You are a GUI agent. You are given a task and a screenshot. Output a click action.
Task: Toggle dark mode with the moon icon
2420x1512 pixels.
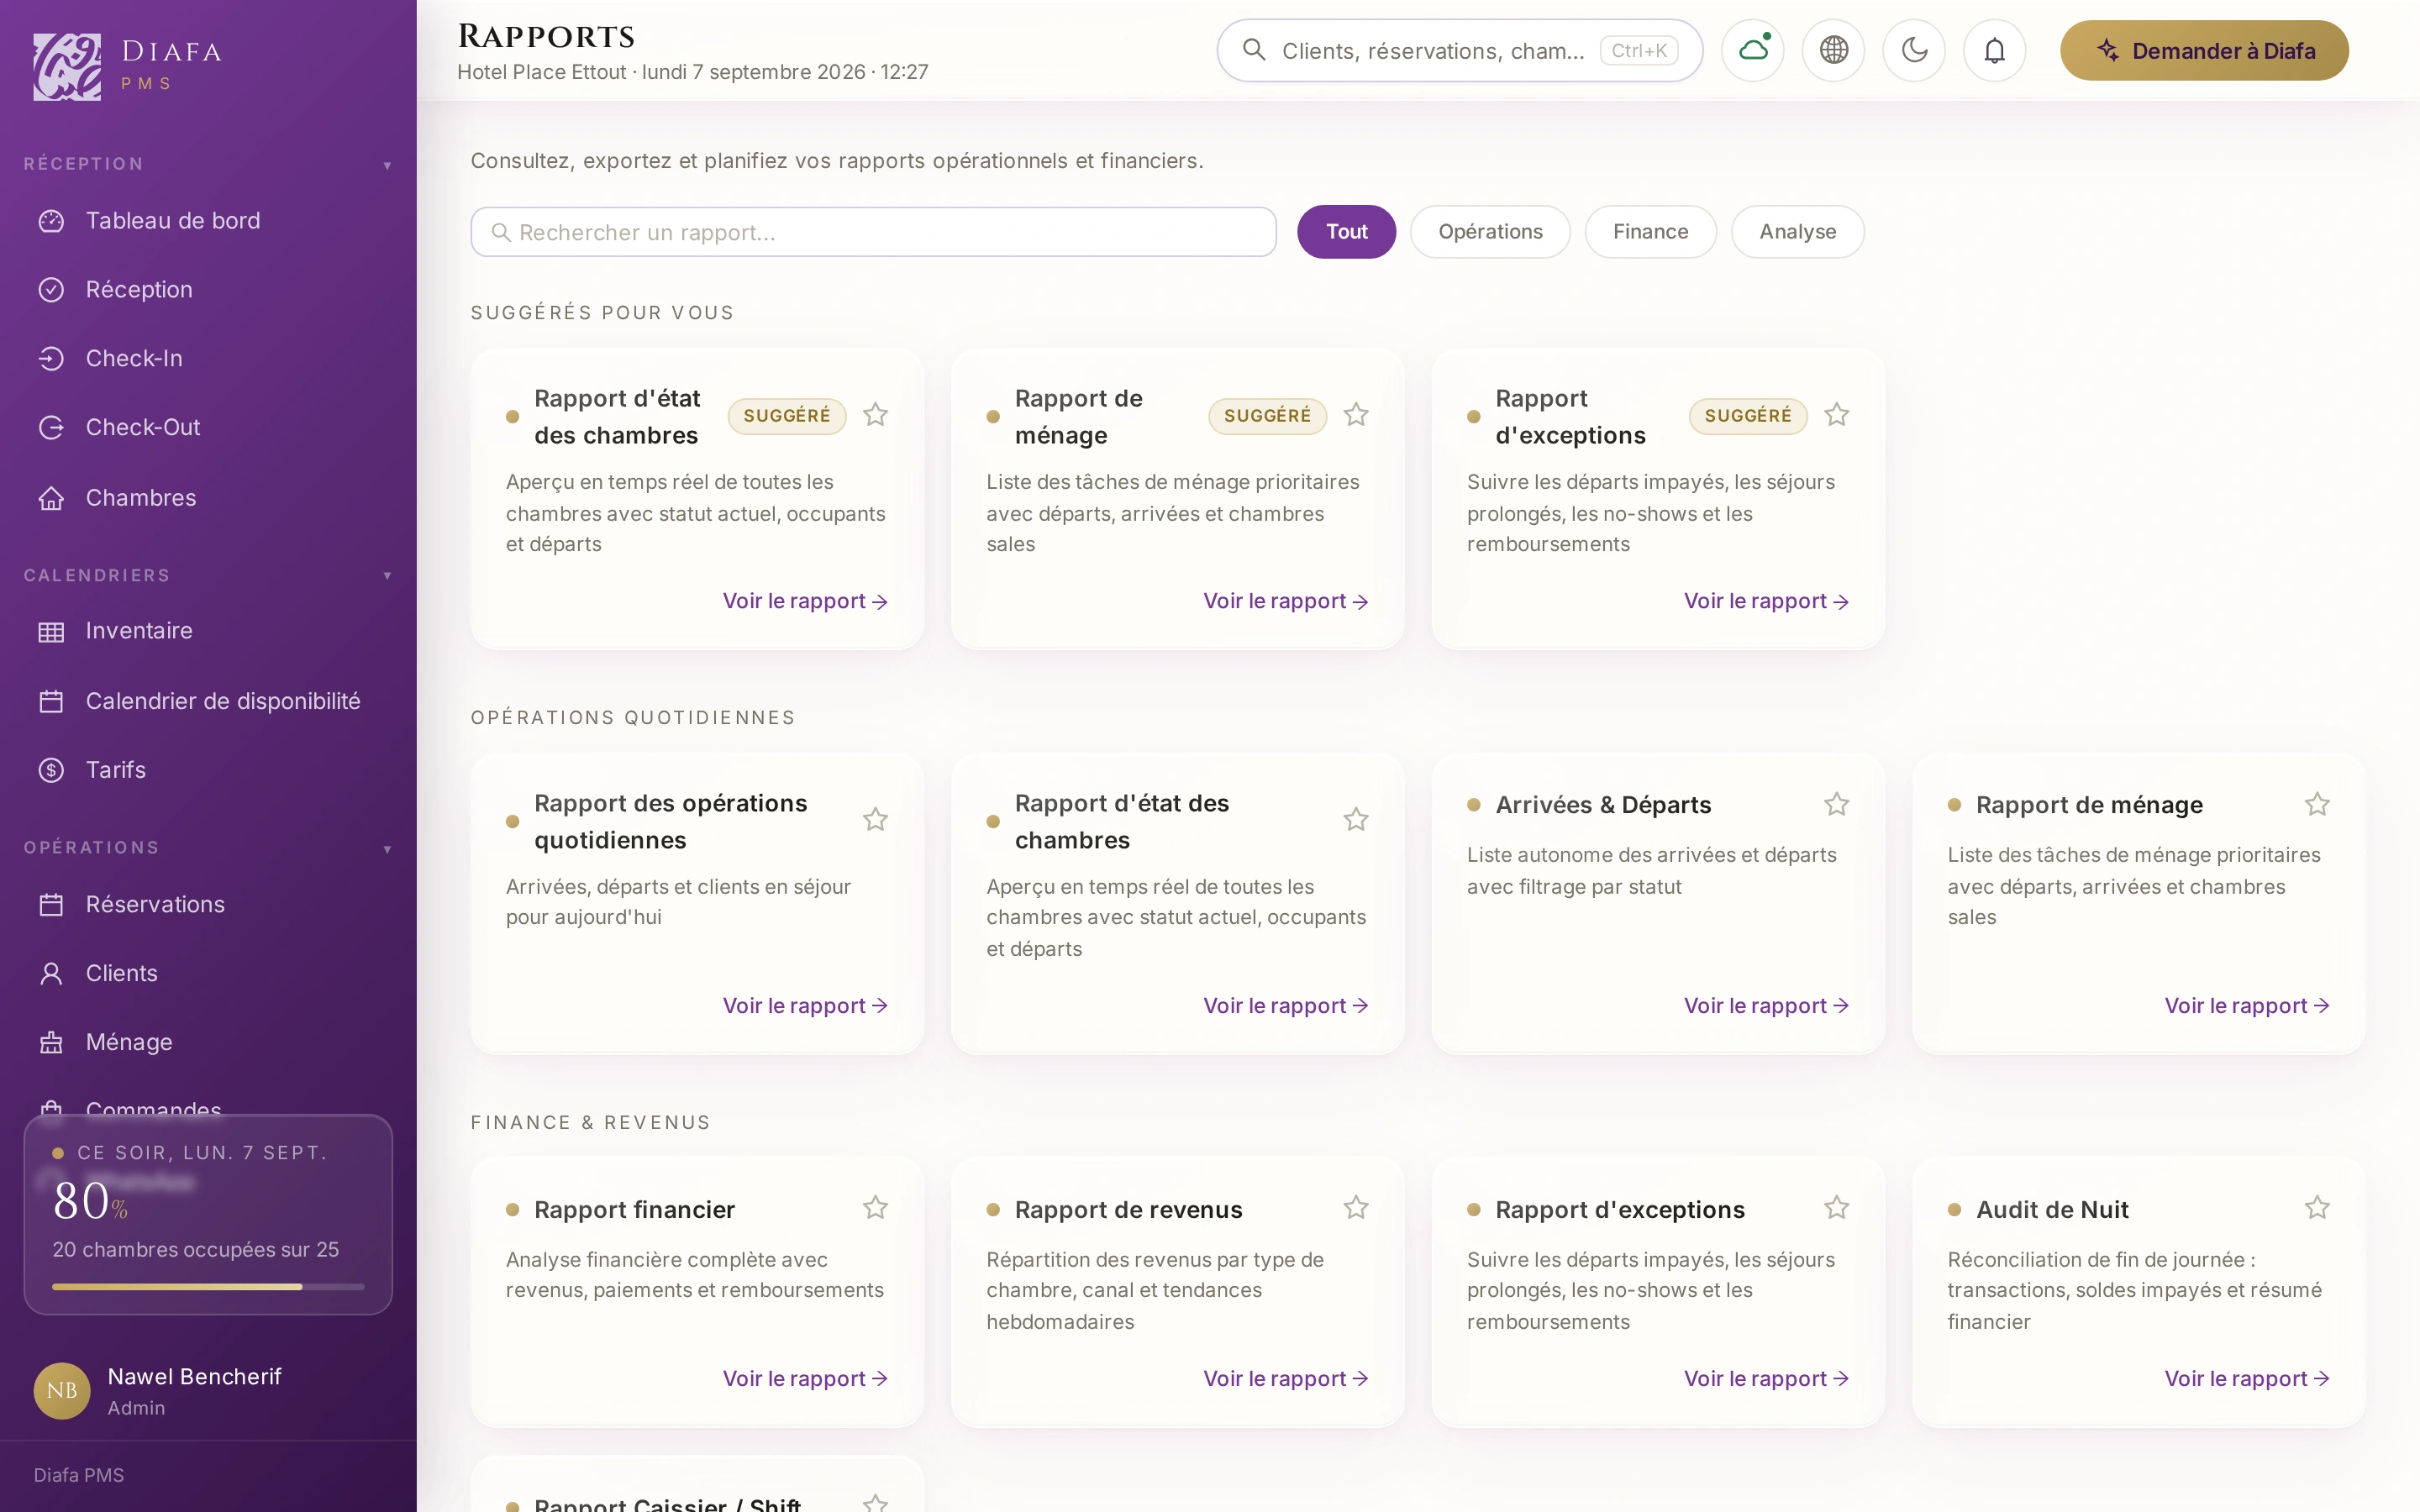1914,50
